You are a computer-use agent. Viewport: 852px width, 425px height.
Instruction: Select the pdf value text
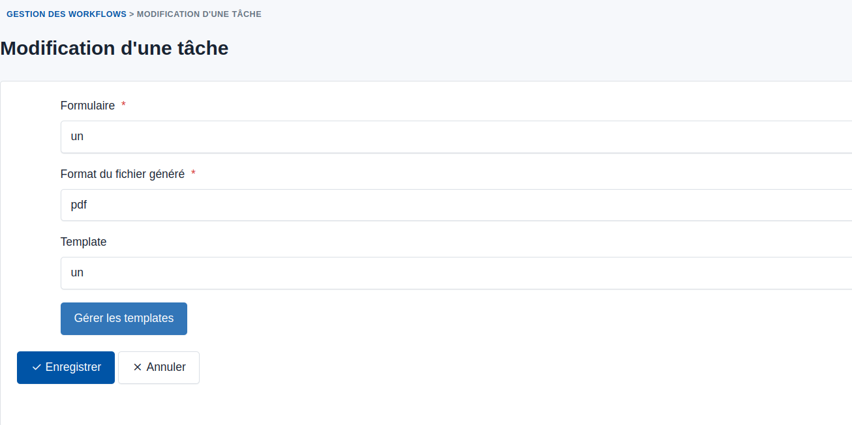79,205
